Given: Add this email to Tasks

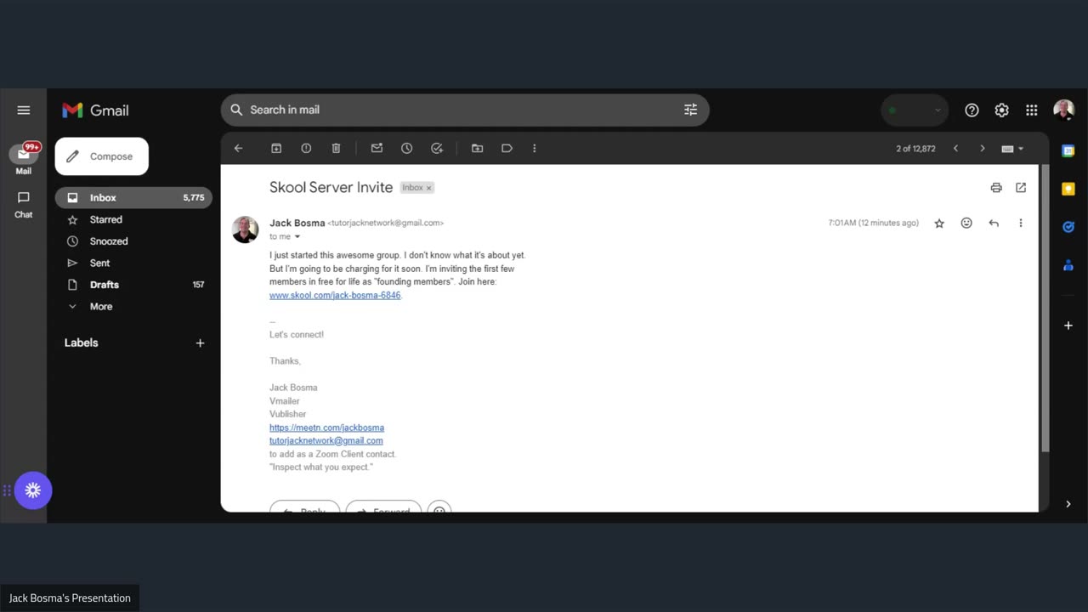Looking at the screenshot, I should pos(437,148).
